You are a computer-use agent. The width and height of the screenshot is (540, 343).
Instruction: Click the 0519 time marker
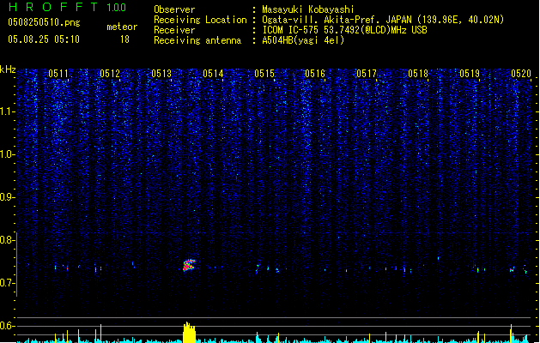[470, 74]
